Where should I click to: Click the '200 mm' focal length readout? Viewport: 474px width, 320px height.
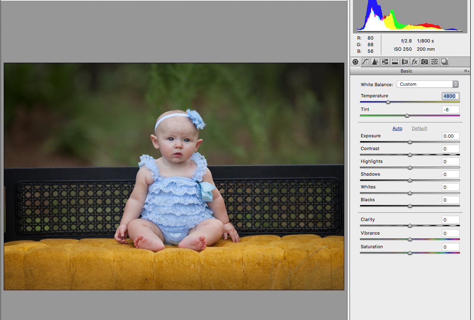click(x=426, y=49)
